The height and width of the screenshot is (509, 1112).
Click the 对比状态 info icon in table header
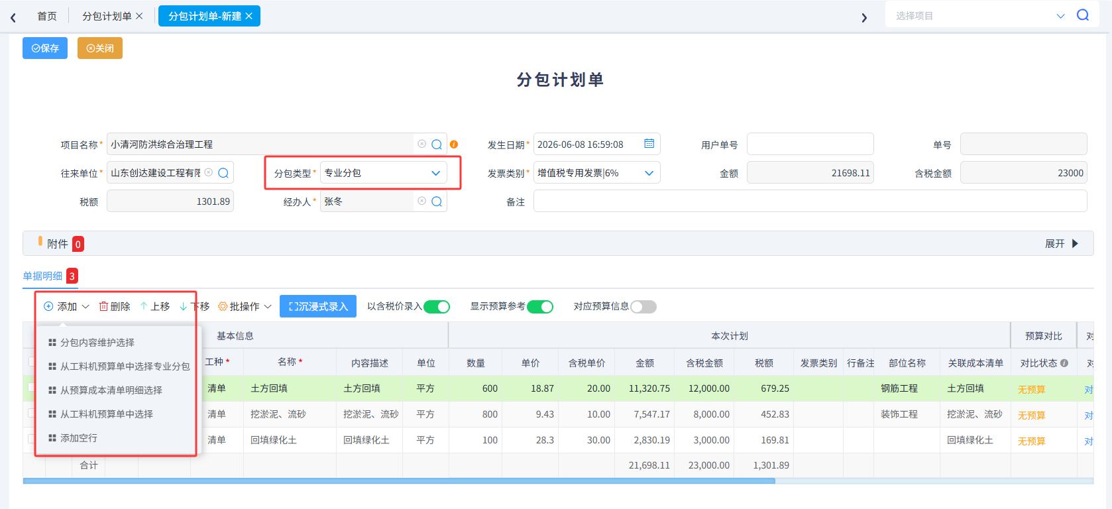(x=1064, y=363)
